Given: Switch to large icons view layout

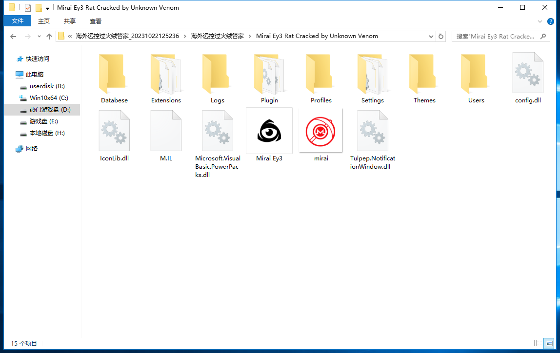Looking at the screenshot, I should coord(549,343).
